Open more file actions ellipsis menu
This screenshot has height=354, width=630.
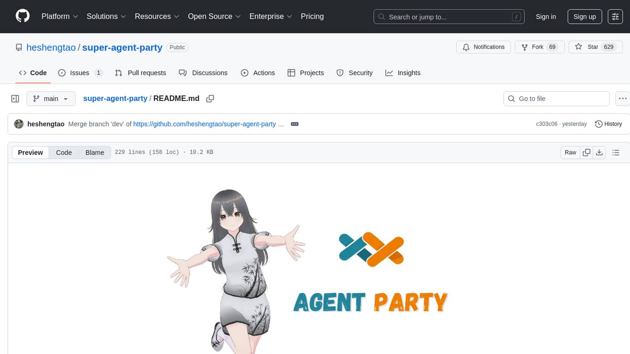(x=623, y=99)
